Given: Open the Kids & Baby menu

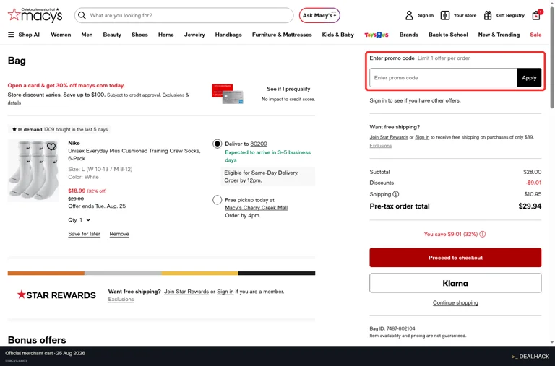Looking at the screenshot, I should click(x=337, y=35).
